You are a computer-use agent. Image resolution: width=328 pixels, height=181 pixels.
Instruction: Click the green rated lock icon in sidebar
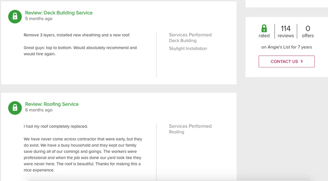pos(264,28)
